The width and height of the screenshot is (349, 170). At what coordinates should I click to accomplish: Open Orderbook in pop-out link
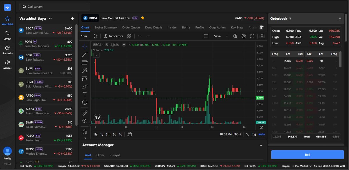tap(289, 19)
